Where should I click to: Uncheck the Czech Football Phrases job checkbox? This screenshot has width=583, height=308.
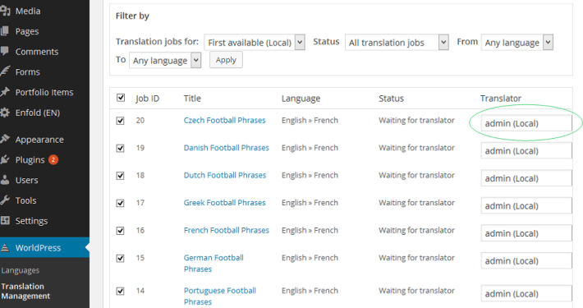tap(120, 121)
